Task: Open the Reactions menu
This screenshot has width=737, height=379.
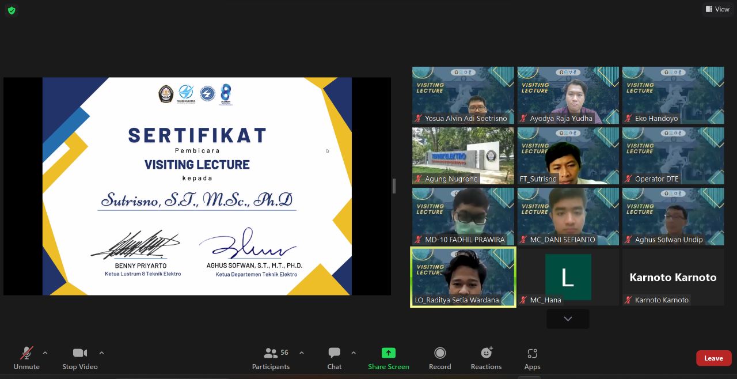Action: click(x=486, y=358)
